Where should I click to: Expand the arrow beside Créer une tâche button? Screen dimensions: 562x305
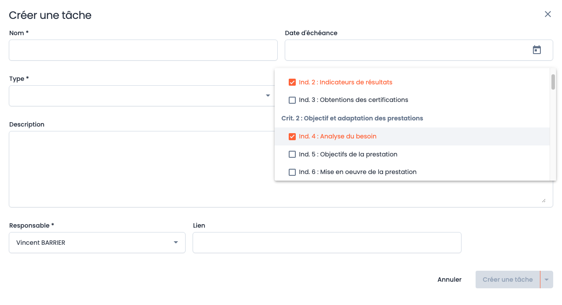(547, 280)
